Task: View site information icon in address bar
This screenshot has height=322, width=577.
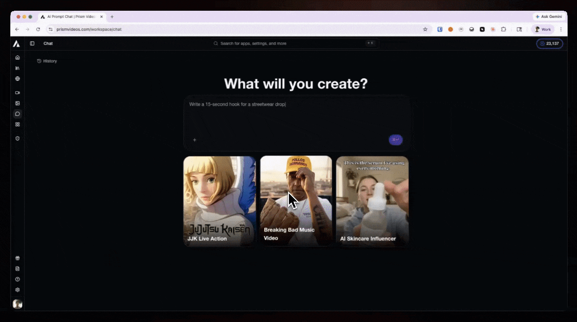Action: (51, 29)
